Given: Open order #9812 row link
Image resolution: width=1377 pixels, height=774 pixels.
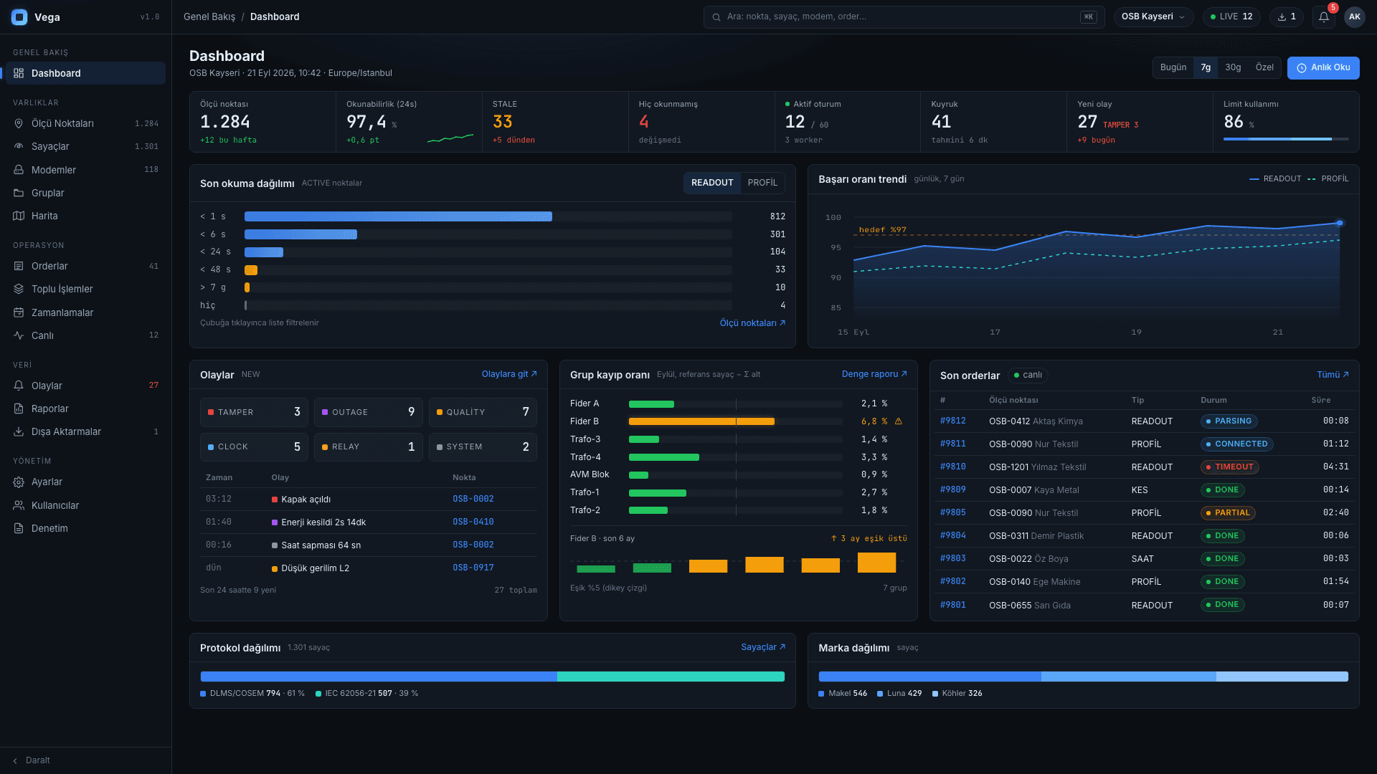Looking at the screenshot, I should point(953,421).
